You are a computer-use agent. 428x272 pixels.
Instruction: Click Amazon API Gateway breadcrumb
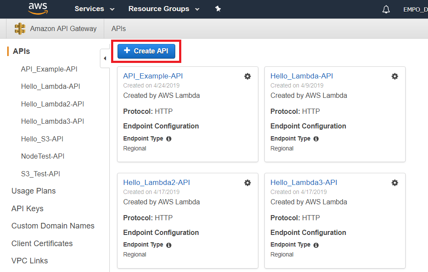point(63,29)
